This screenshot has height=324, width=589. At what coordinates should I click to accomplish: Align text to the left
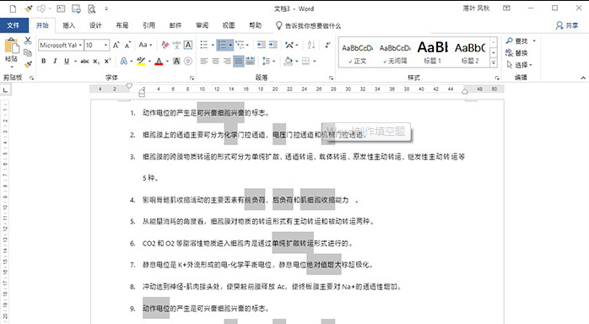point(204,62)
